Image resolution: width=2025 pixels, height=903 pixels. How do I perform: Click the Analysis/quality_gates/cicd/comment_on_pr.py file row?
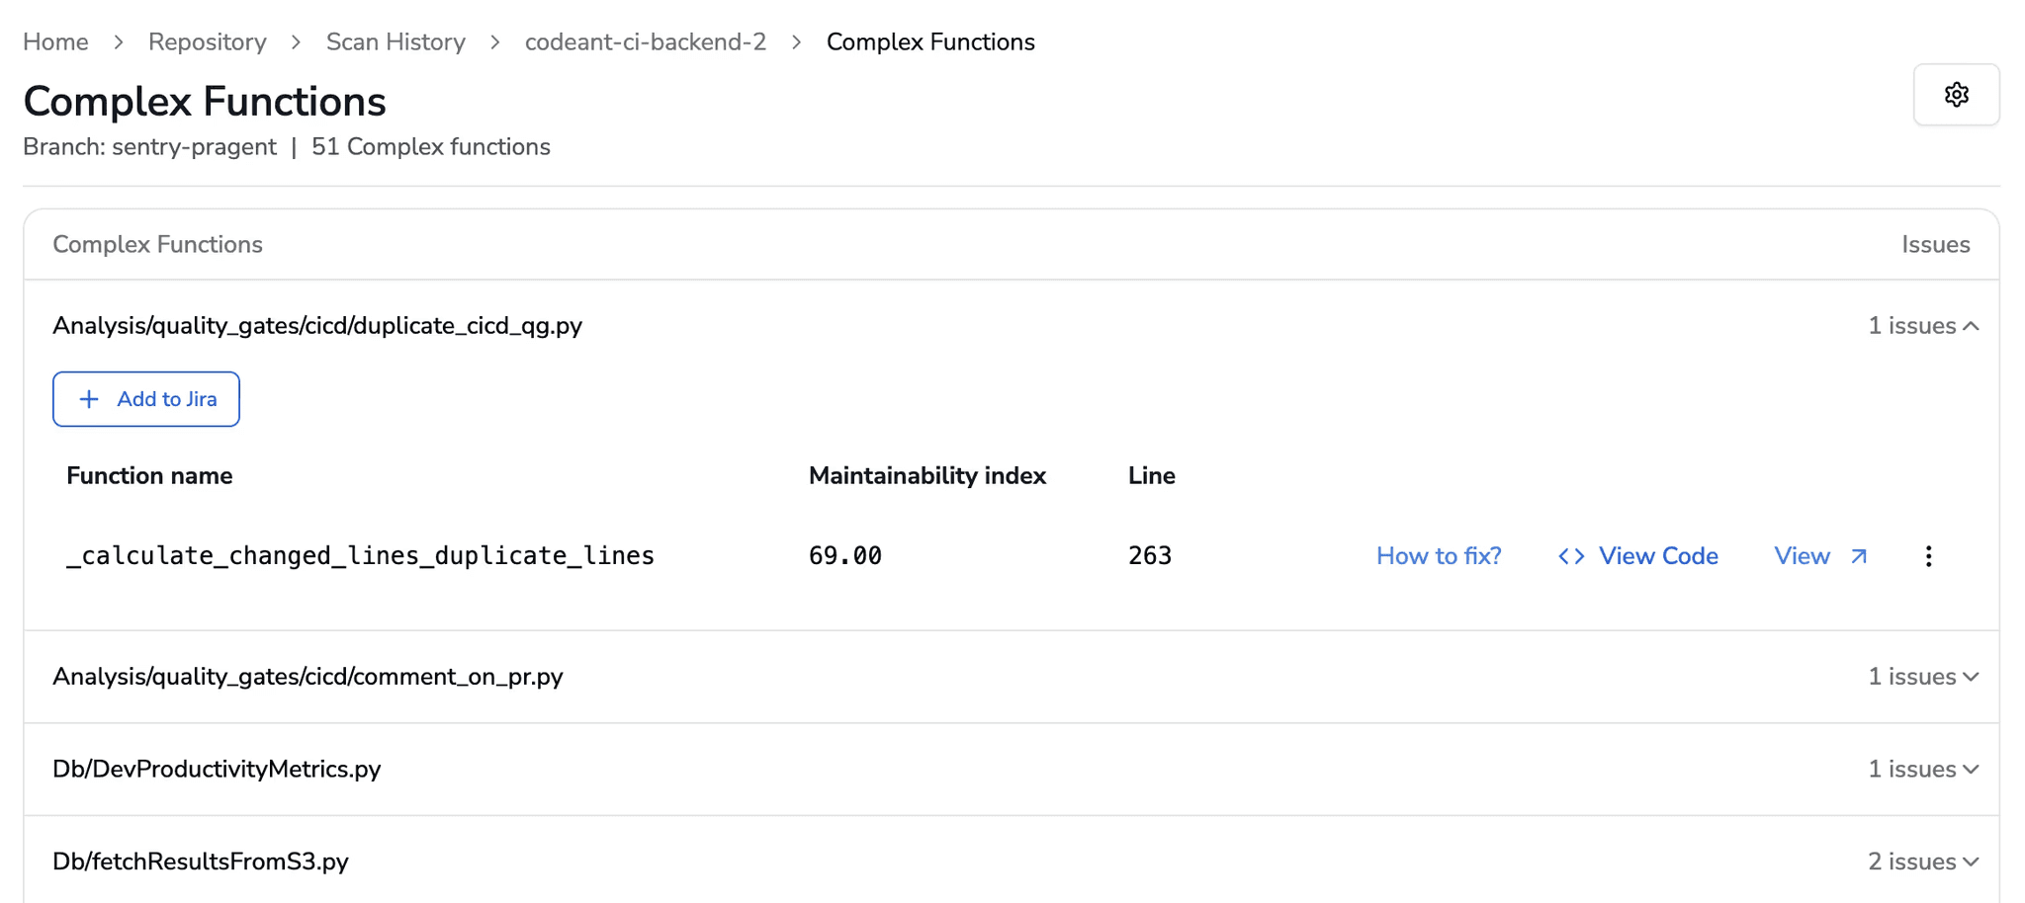click(x=1012, y=677)
